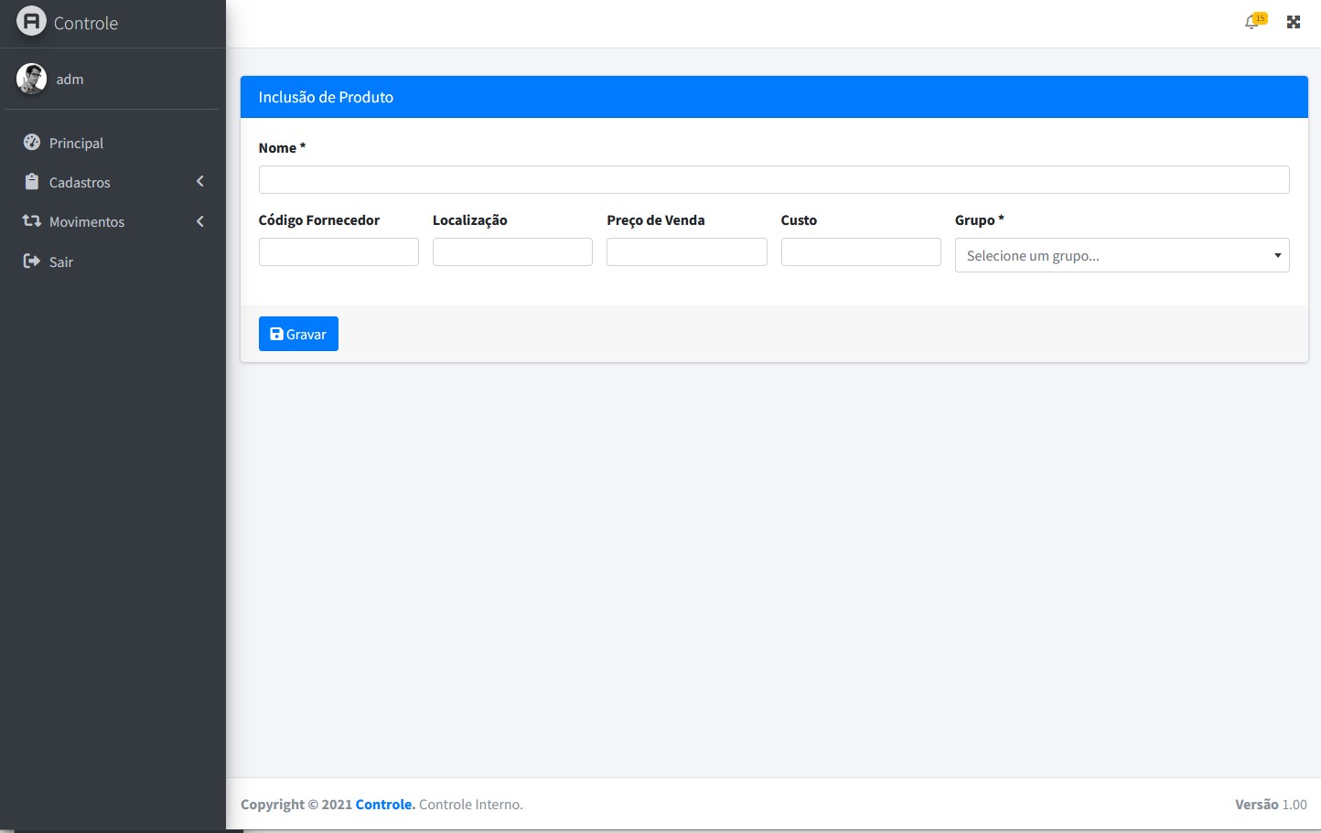
Task: Click into the Localização input
Action: coord(512,252)
